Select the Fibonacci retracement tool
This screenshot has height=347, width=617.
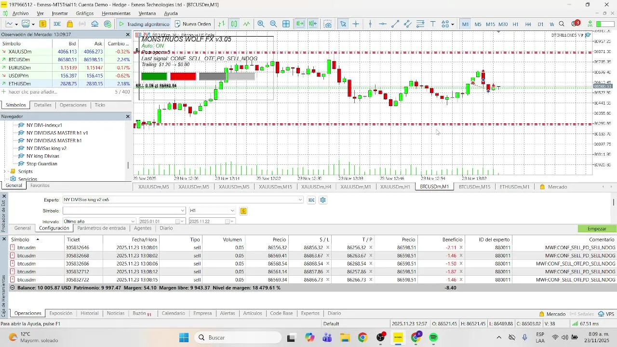click(x=420, y=24)
